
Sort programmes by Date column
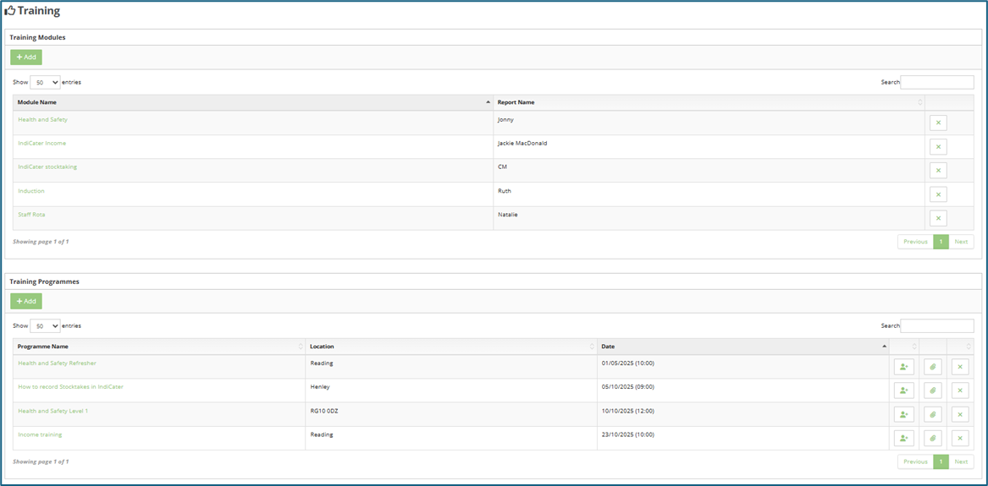(x=742, y=347)
